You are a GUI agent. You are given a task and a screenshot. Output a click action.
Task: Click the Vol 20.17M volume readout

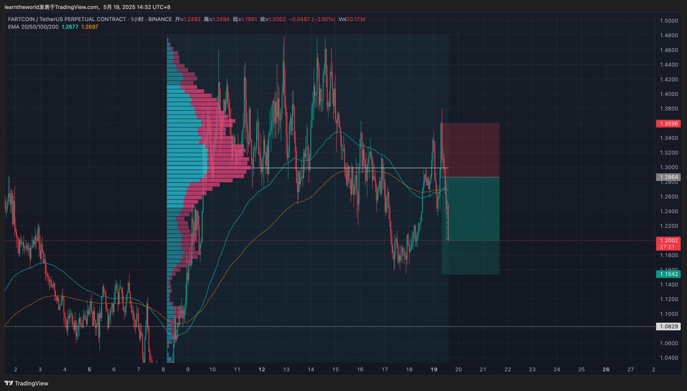(x=352, y=19)
